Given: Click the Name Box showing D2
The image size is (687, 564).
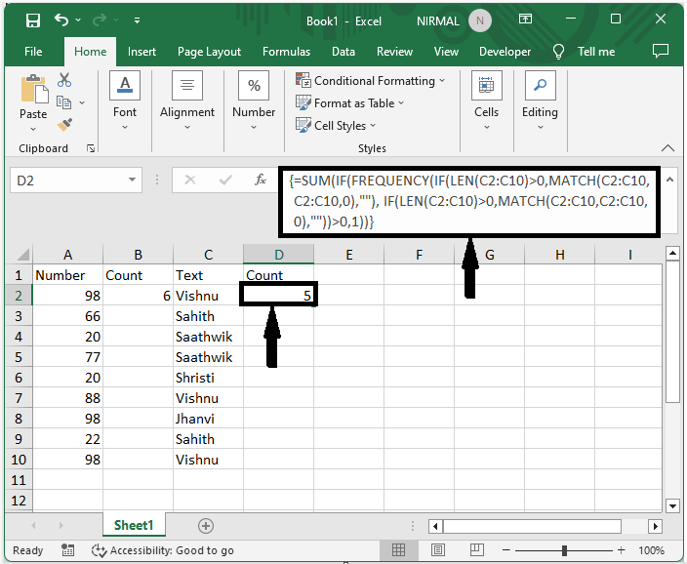Looking at the screenshot, I should [68, 181].
